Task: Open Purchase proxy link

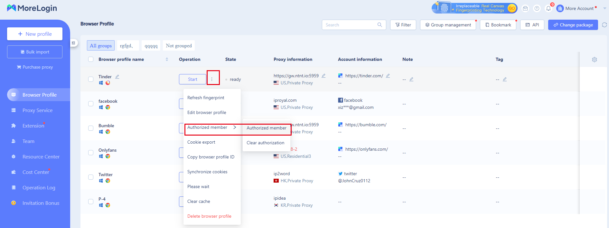Action: coord(35,67)
